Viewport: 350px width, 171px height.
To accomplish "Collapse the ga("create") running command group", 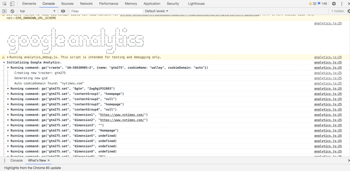I will tap(8, 68).
